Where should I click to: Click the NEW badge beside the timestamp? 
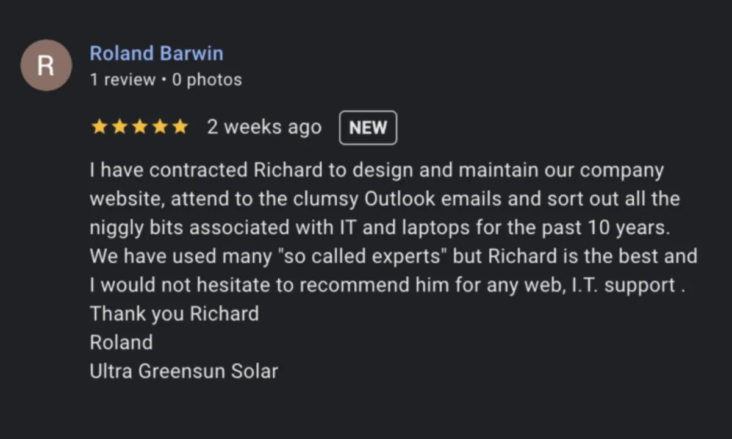point(368,127)
